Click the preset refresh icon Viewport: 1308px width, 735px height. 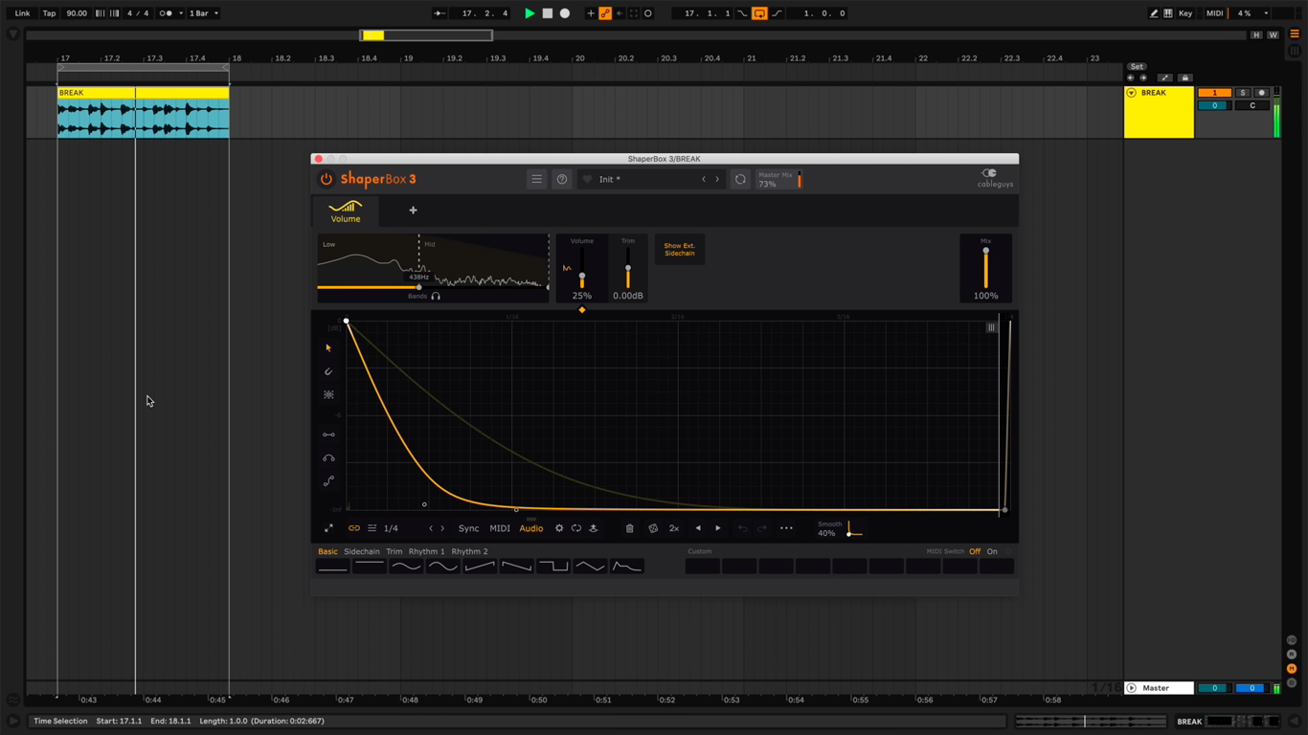tap(740, 179)
